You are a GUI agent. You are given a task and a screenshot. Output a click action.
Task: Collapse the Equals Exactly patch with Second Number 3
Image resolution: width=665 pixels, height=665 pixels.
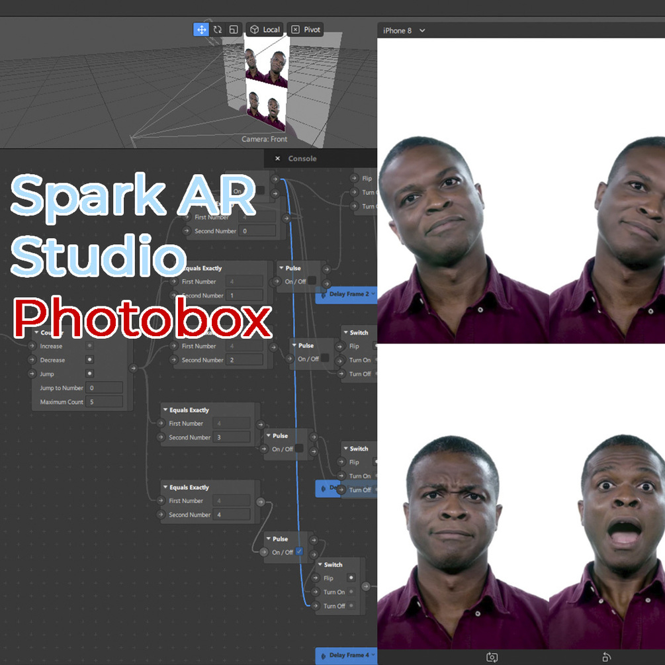point(165,410)
